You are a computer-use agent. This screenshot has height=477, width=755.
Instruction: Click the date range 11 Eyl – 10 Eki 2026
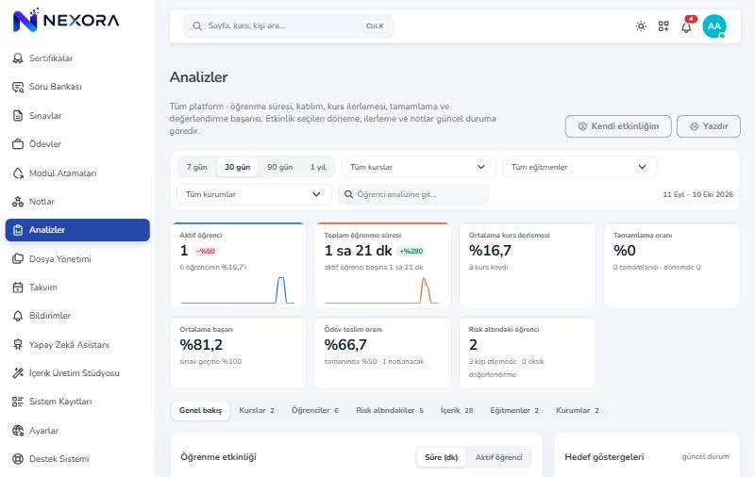697,194
